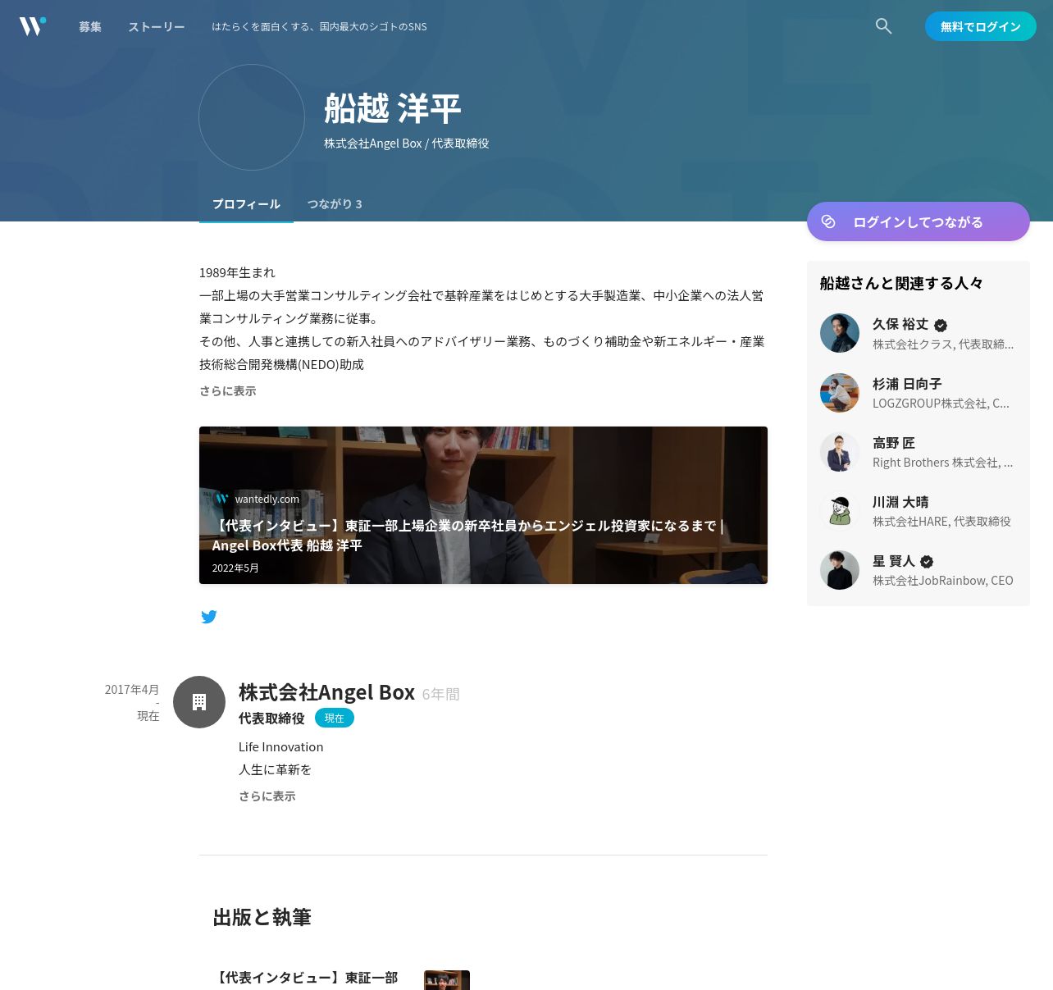Click the 無料でログイン button
1053x990 pixels.
coord(981,26)
